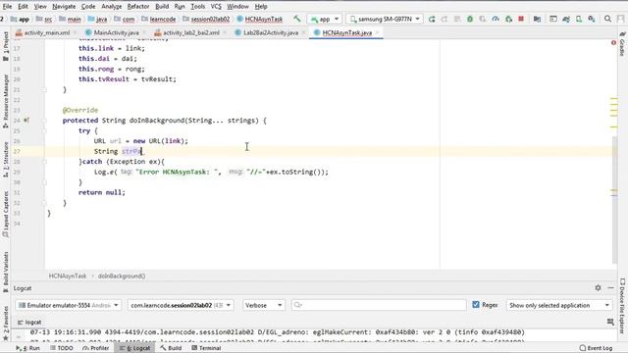Open the Layout Captures sidebar panel
628x353 pixels.
point(6,214)
